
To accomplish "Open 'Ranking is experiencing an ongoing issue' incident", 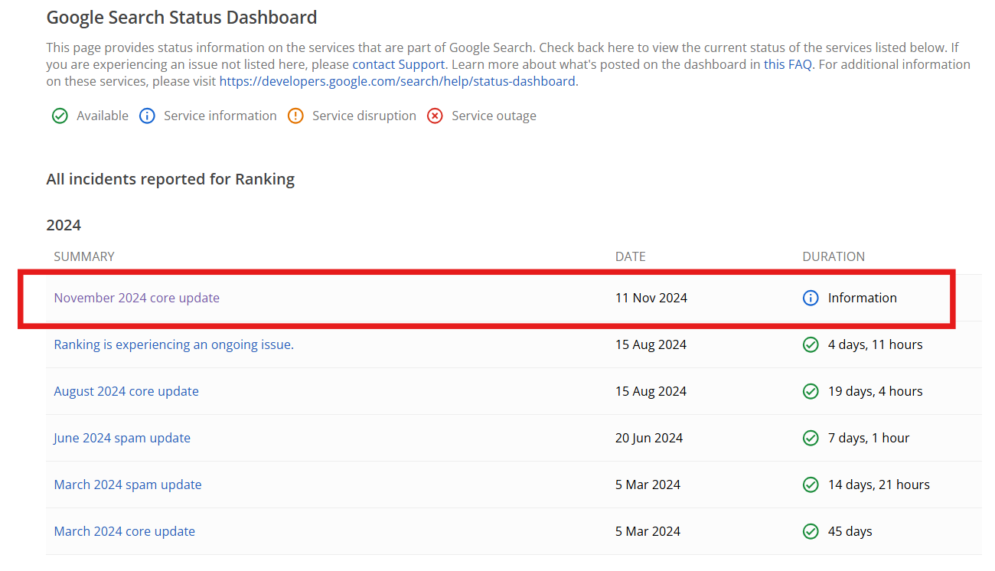I will (174, 344).
